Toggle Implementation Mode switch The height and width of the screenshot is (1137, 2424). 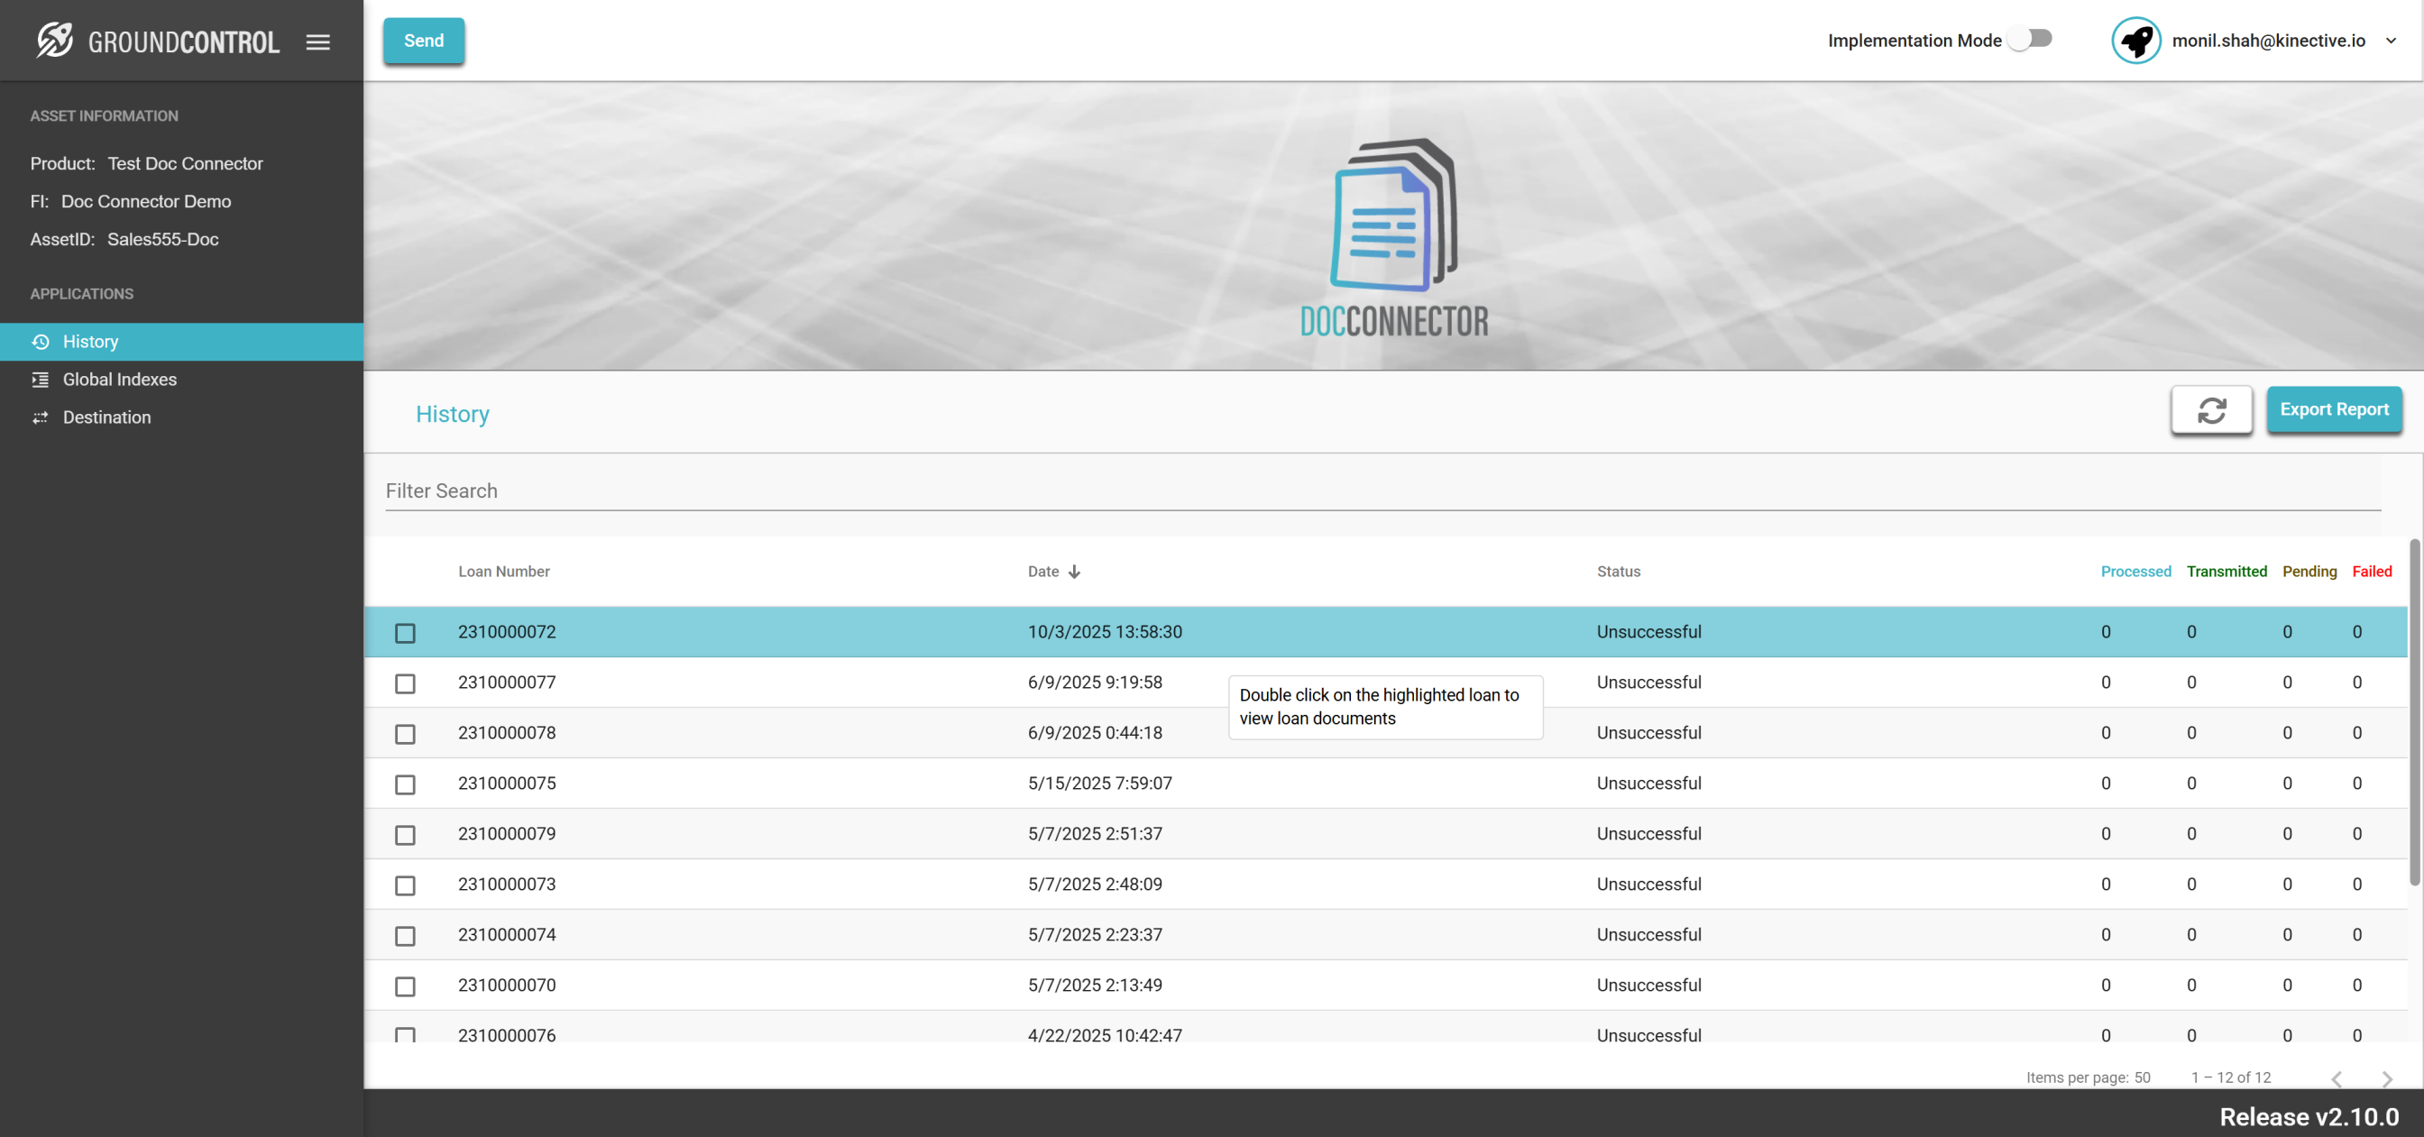2030,39
